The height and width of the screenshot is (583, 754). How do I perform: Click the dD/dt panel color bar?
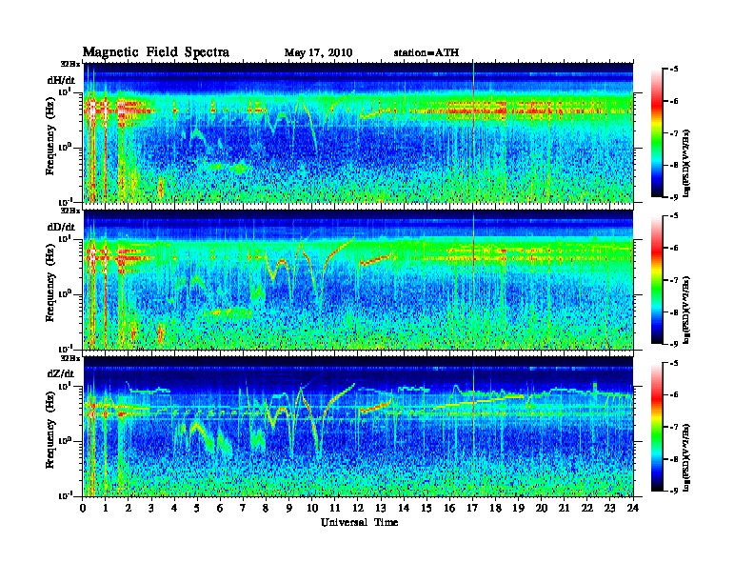pos(657,280)
